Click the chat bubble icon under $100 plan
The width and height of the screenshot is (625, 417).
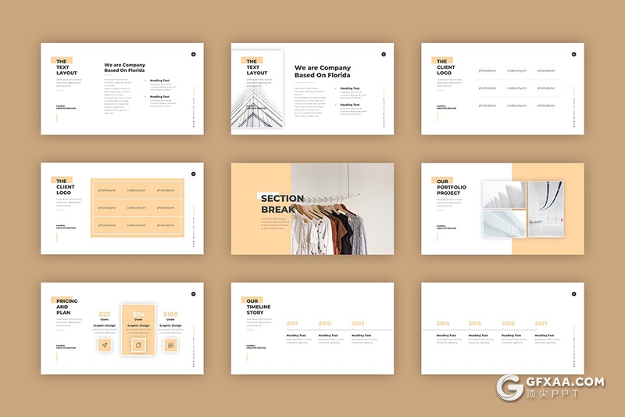pos(170,345)
